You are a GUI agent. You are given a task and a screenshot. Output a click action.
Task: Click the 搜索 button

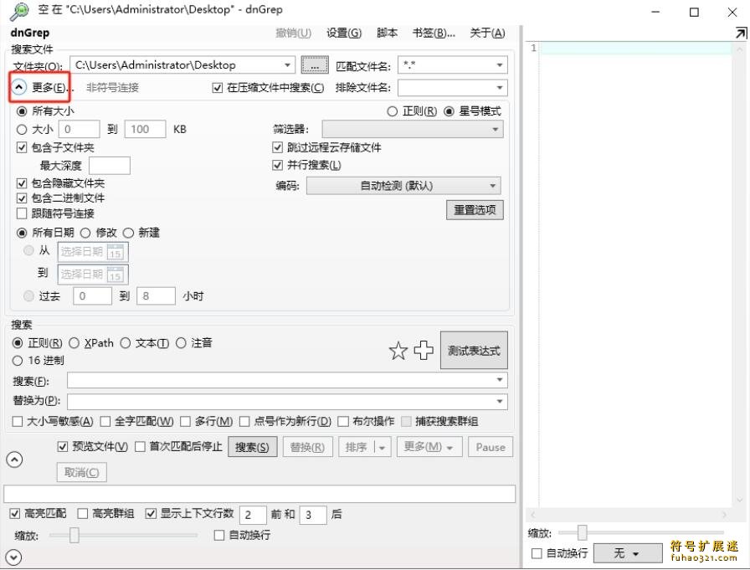click(252, 447)
